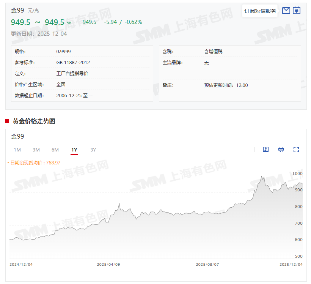Click the yuan price calendar icon

pos(297,11)
